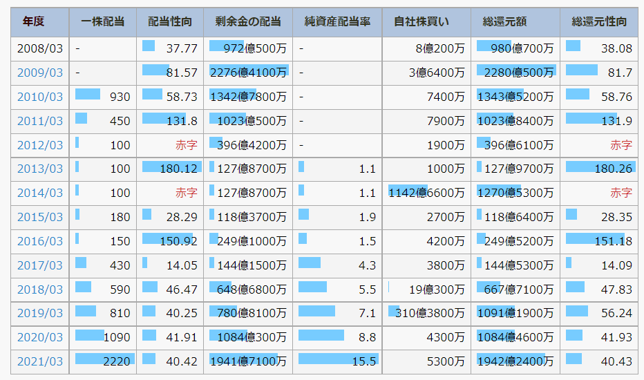Select total return ratio 131.9 cell
The height and width of the screenshot is (380, 644).
tap(599, 121)
